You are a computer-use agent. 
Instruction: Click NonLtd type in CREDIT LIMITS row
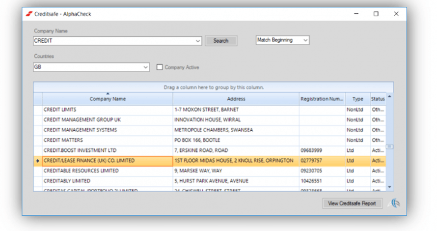355,110
